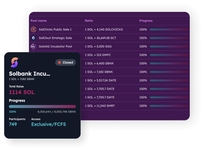
Task: Click the 'Exclusive/FCFS' access value
Action: point(49,124)
